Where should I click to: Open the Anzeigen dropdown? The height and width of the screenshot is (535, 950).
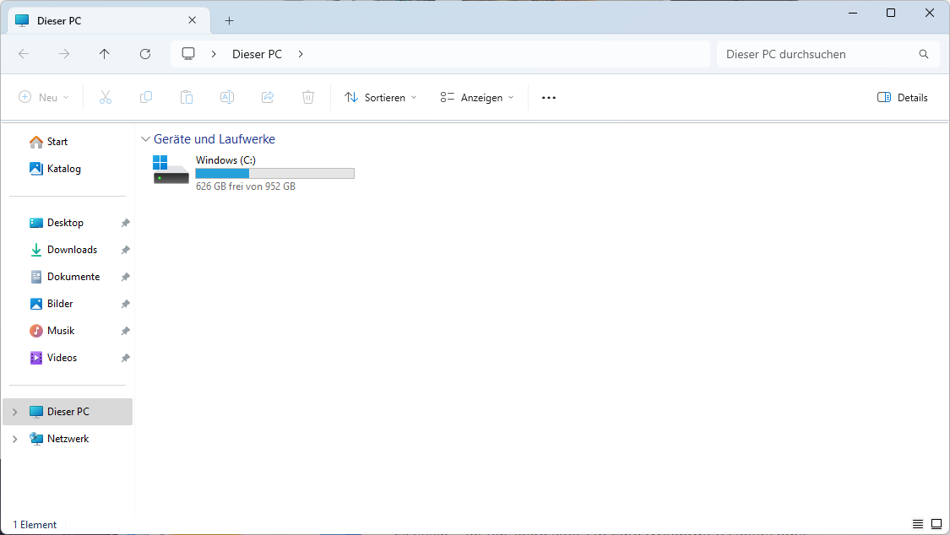[x=477, y=97]
